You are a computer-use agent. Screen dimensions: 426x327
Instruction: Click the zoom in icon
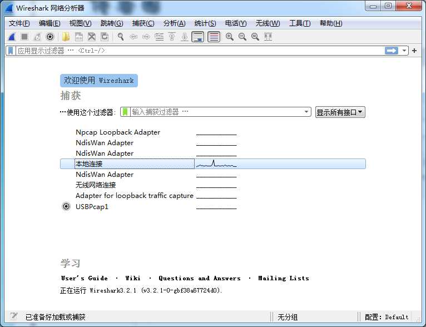[230, 37]
